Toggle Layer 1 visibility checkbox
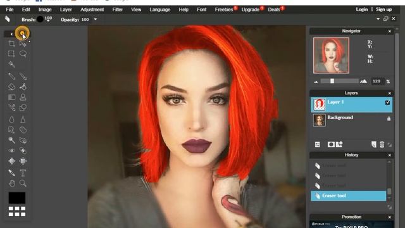 click(387, 103)
